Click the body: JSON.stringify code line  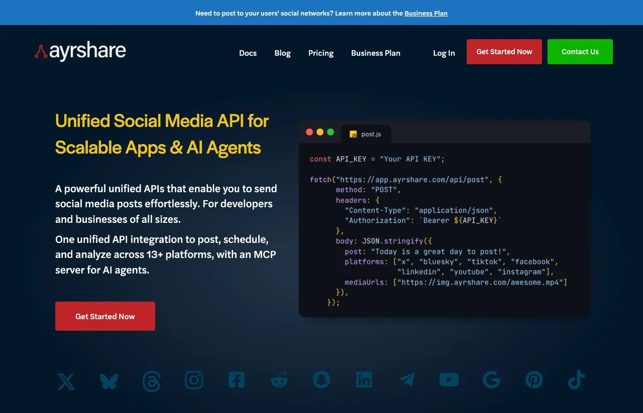pos(384,241)
